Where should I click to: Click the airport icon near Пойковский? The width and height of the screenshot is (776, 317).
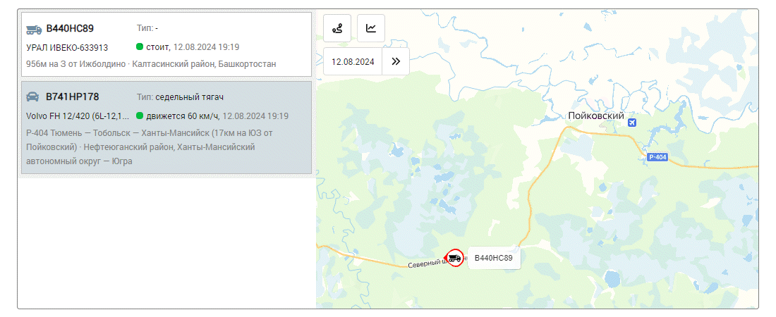(631, 122)
